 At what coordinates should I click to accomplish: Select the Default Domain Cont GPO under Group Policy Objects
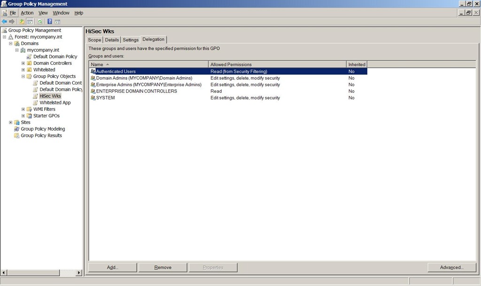(61, 83)
